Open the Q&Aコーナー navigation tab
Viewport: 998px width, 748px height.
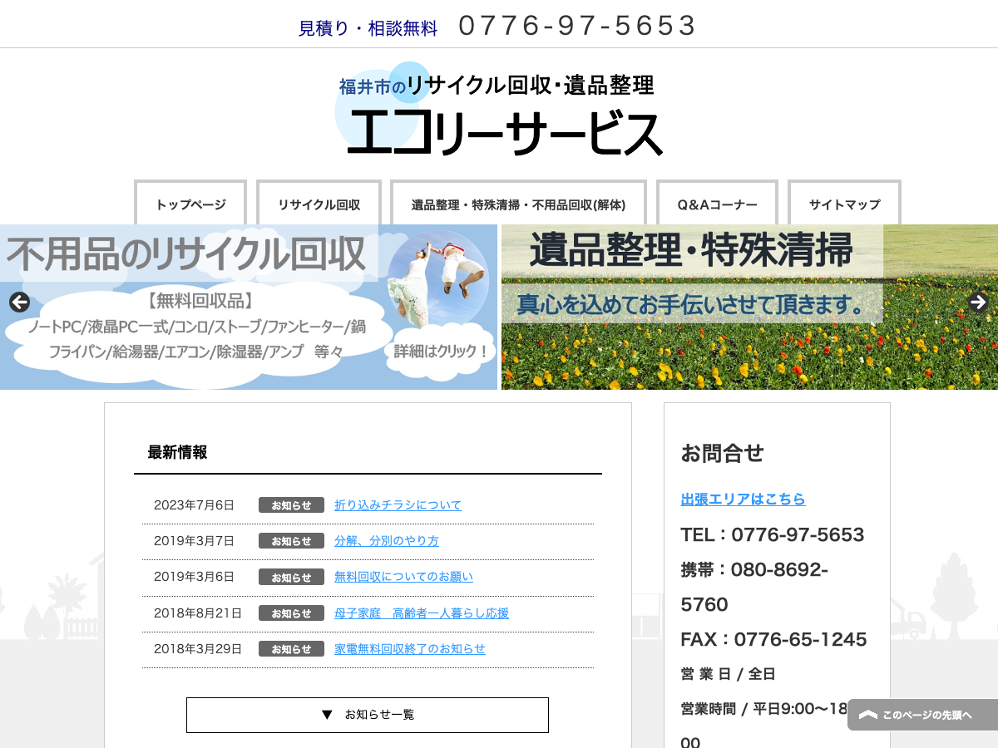coord(716,203)
